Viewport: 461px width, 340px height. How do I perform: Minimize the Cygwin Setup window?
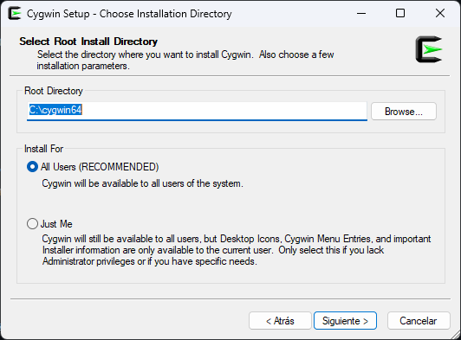coord(361,13)
